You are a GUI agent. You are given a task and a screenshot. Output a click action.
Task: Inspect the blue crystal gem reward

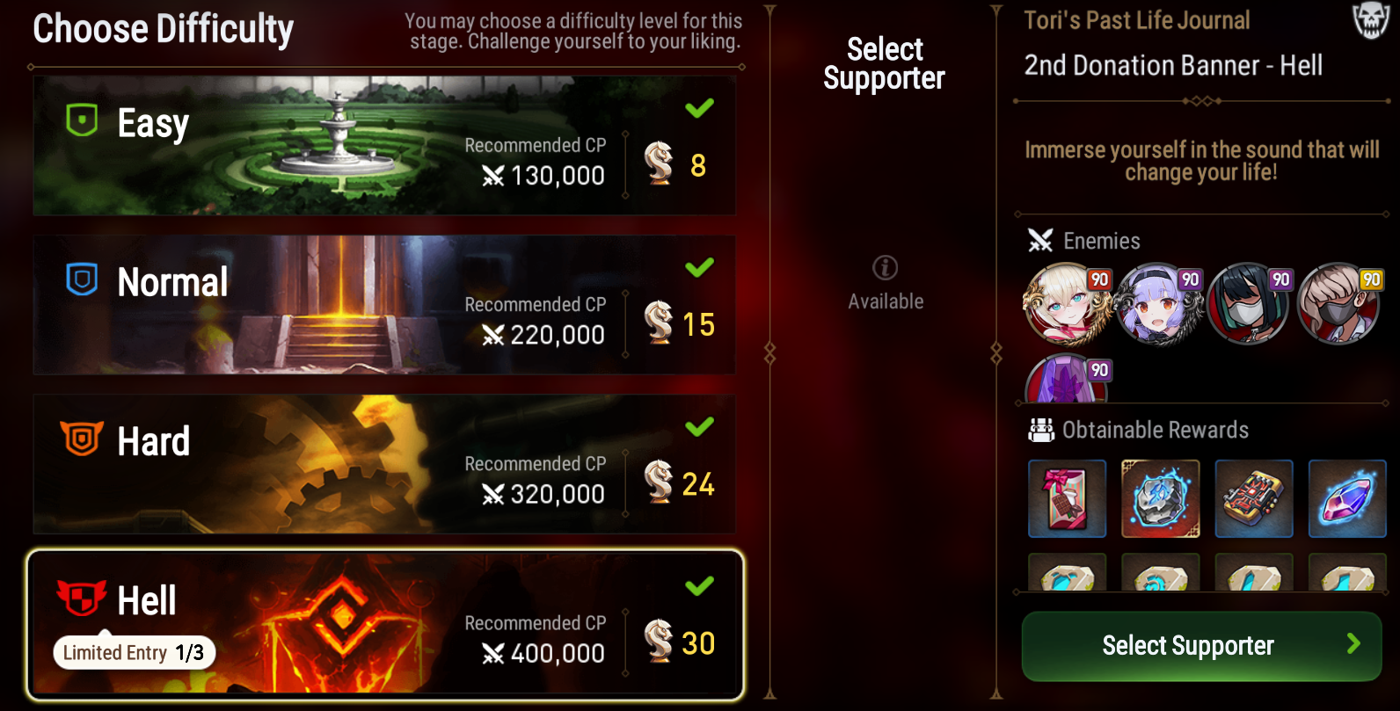coord(1347,498)
